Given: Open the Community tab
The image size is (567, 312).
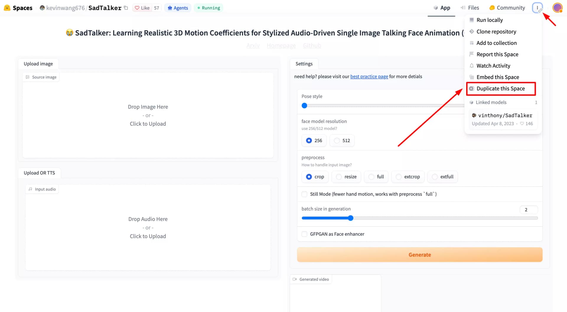Looking at the screenshot, I should point(507,8).
